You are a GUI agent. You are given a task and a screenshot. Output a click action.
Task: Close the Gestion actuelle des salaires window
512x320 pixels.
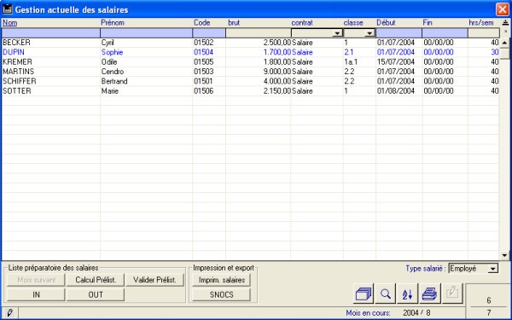503,9
